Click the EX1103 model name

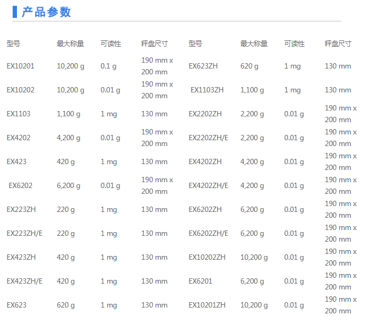[19, 114]
